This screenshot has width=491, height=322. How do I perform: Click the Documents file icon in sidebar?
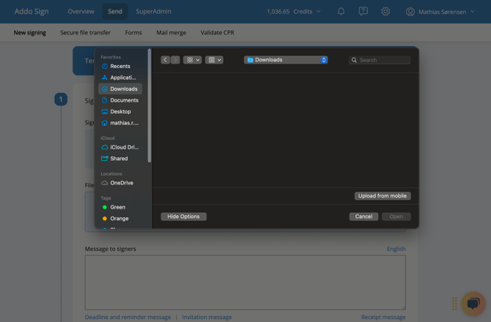pos(105,100)
